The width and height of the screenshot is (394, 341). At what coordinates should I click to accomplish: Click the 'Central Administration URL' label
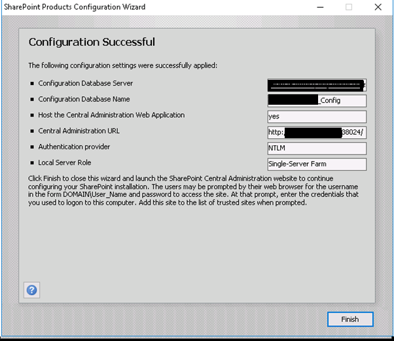pos(79,131)
